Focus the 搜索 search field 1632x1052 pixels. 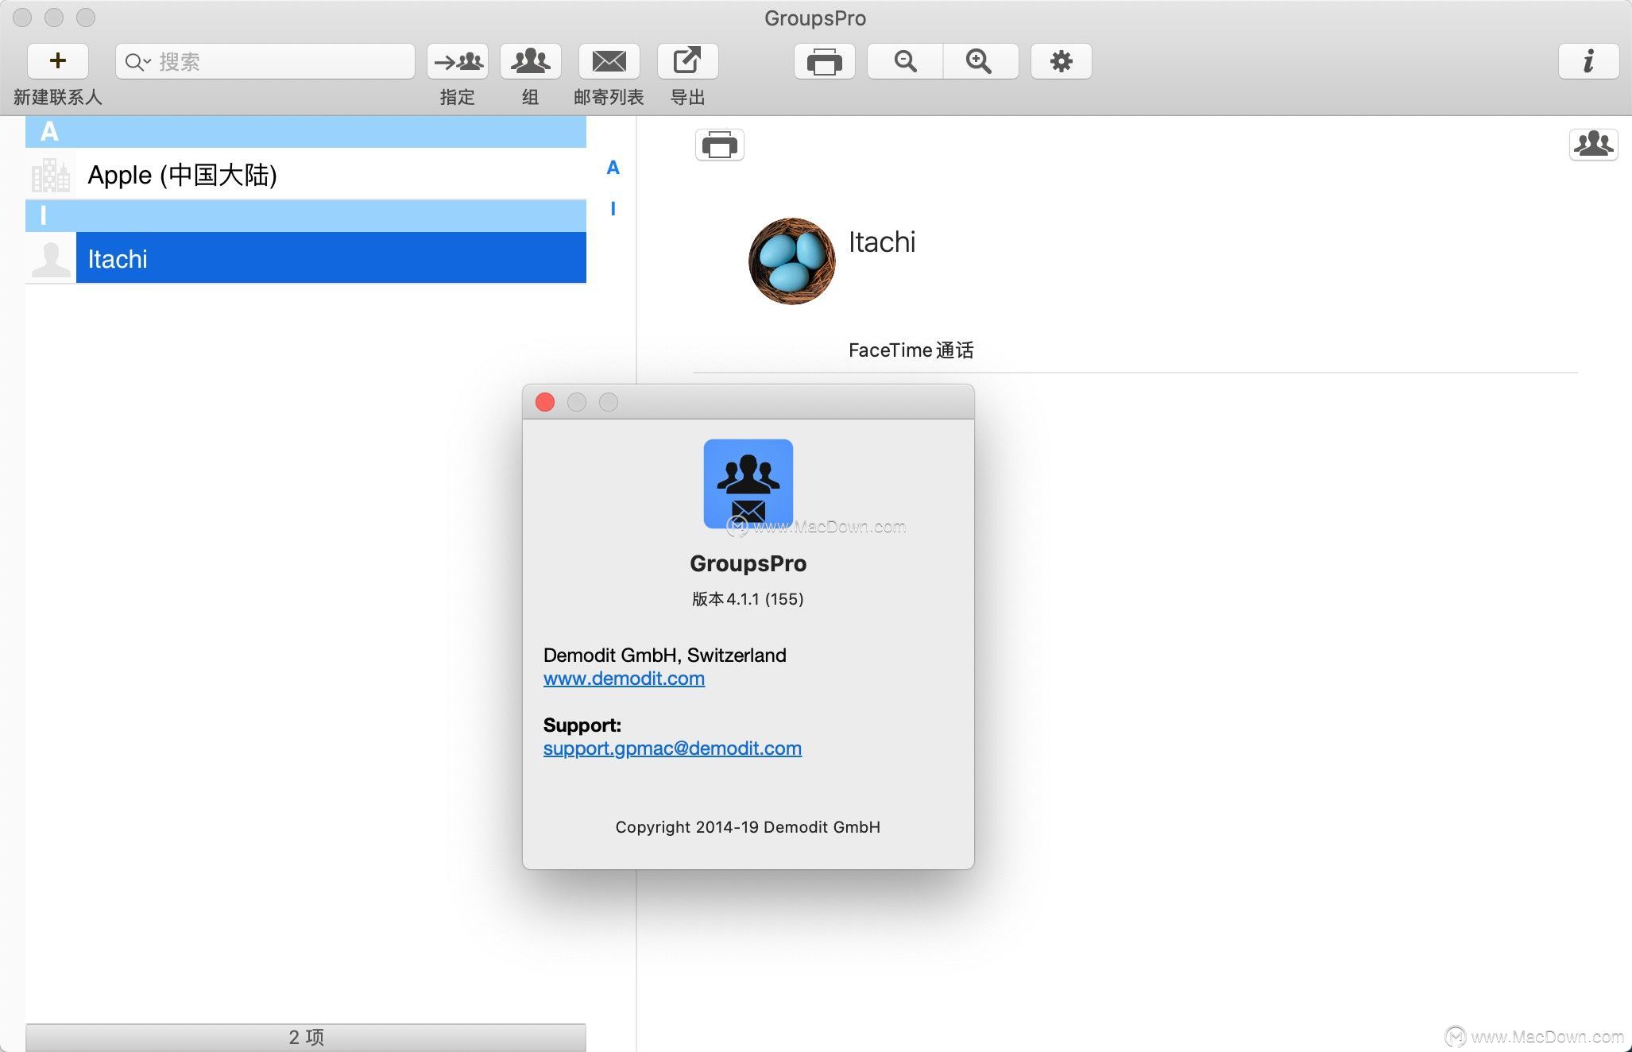click(265, 61)
